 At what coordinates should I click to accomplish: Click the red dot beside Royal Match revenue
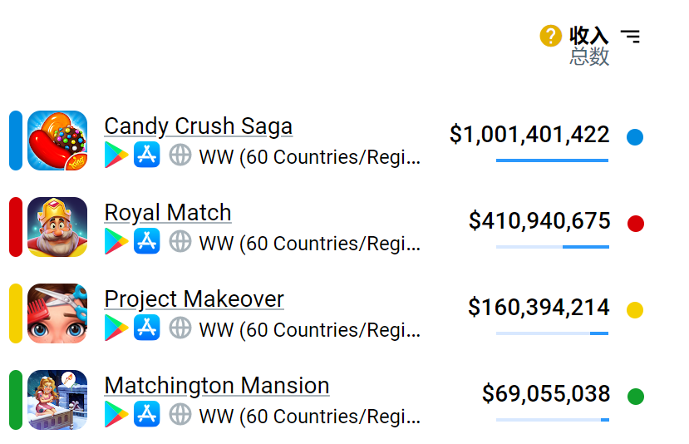(635, 223)
